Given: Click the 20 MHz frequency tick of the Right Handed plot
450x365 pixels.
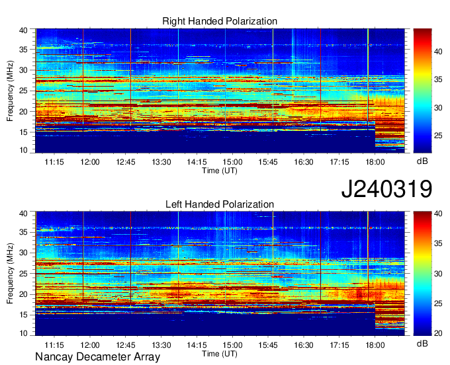Looking at the screenshot, I should [x=24, y=112].
